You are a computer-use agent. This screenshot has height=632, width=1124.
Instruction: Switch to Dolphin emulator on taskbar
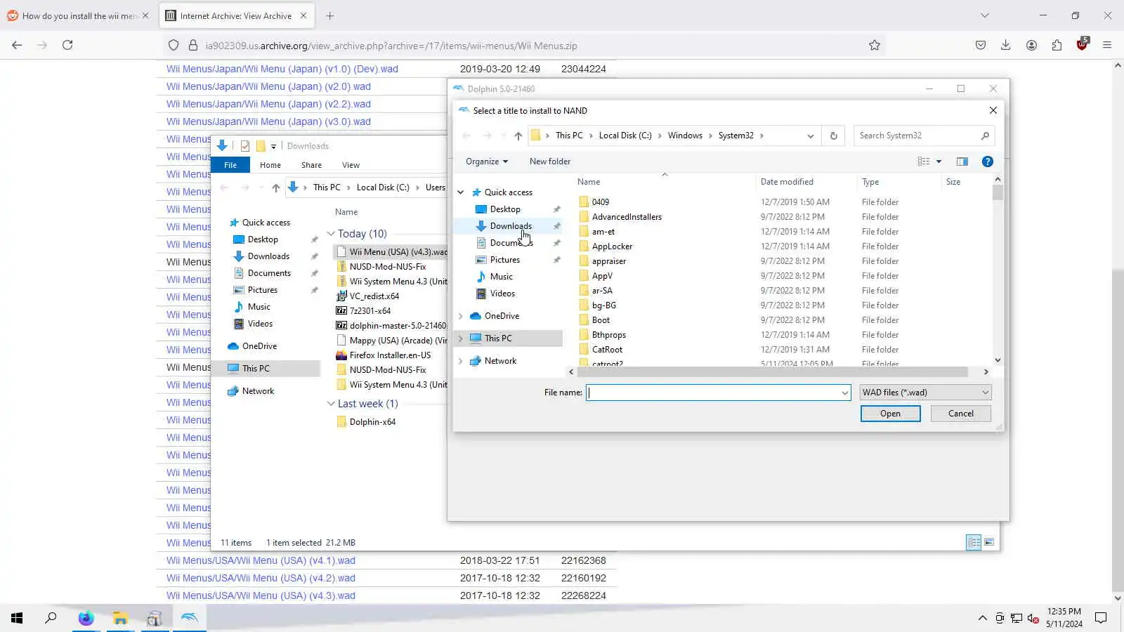click(x=189, y=618)
